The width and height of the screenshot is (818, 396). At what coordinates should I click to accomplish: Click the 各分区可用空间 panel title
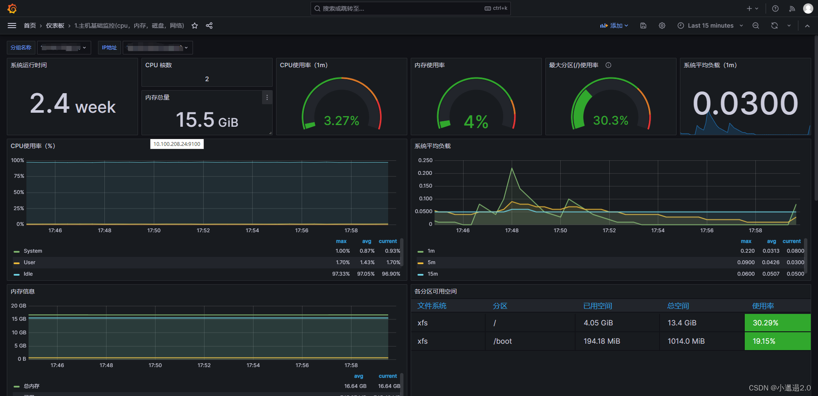(435, 291)
